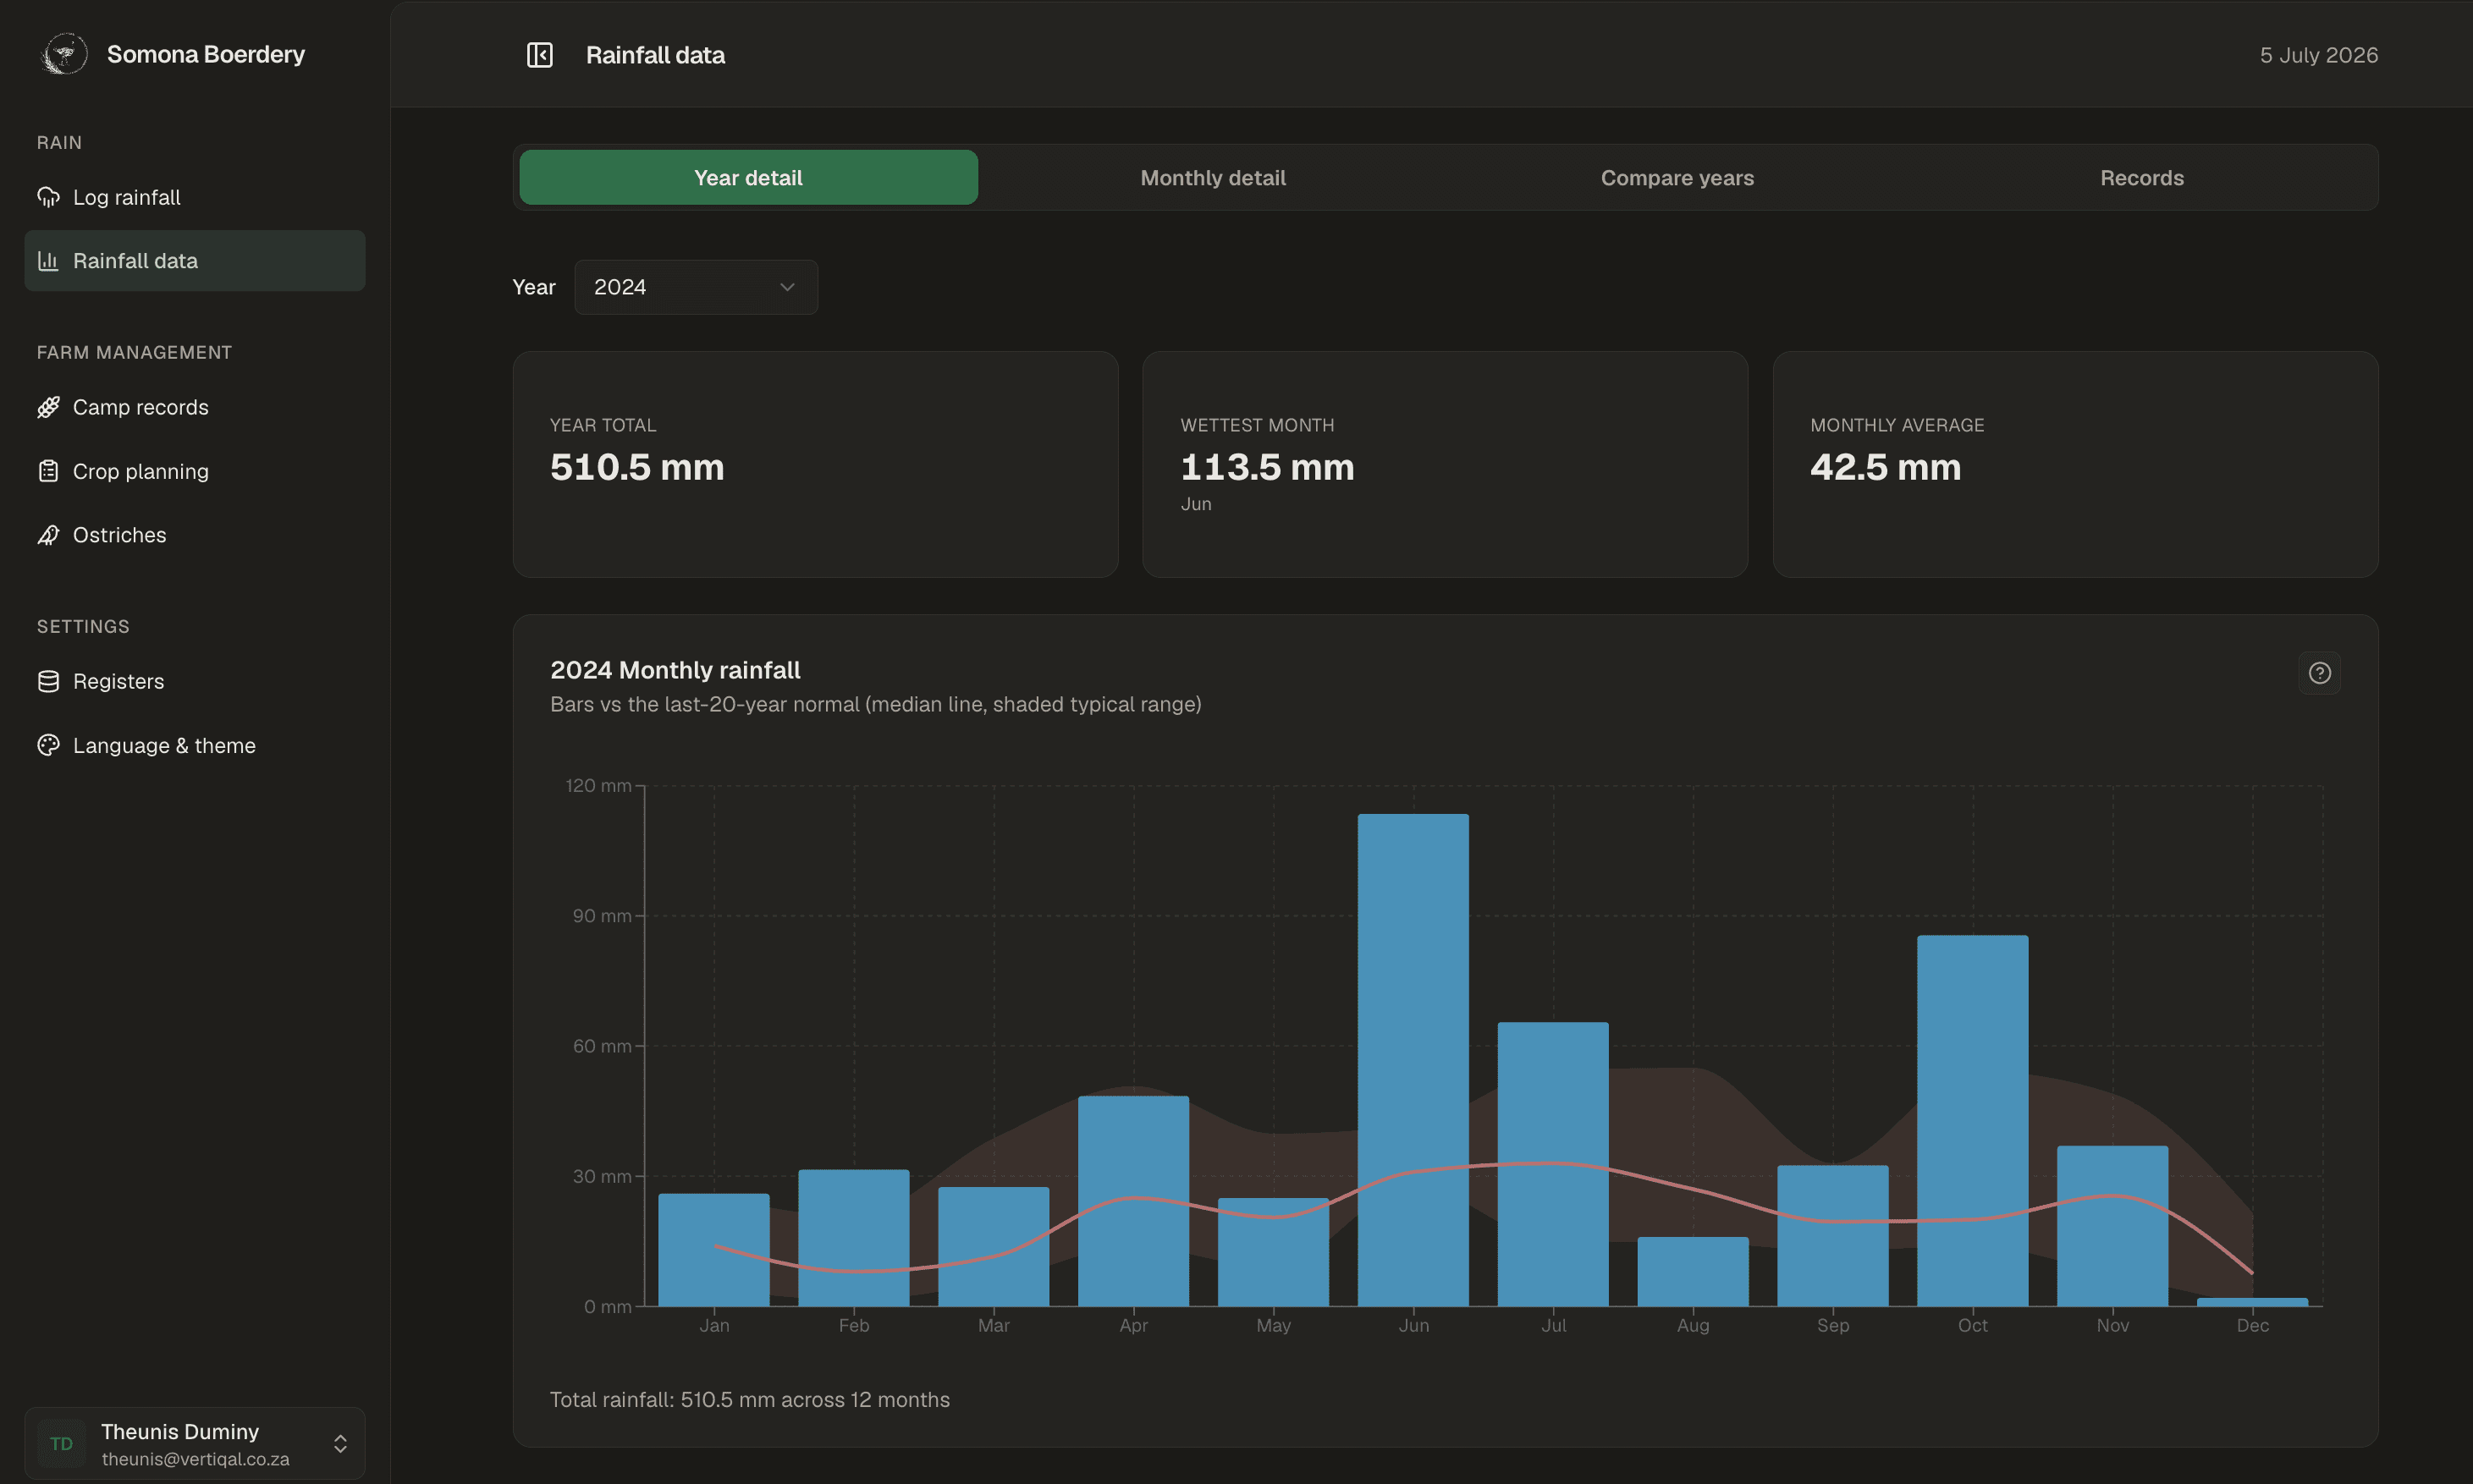Screen dimensions: 2473x1484
Task: Click the Log rainfall cloud icon
Action: 48,197
